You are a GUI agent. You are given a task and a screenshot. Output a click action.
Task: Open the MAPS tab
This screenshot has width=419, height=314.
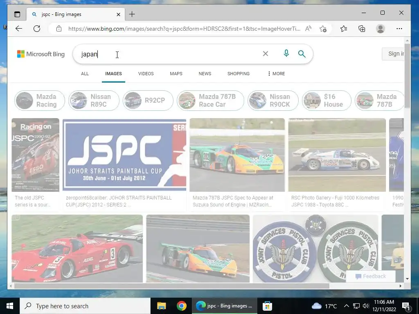pos(176,74)
